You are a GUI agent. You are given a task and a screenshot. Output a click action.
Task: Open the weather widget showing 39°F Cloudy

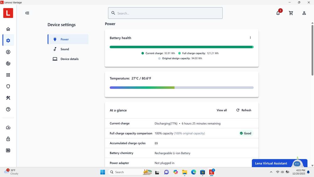click(11, 172)
